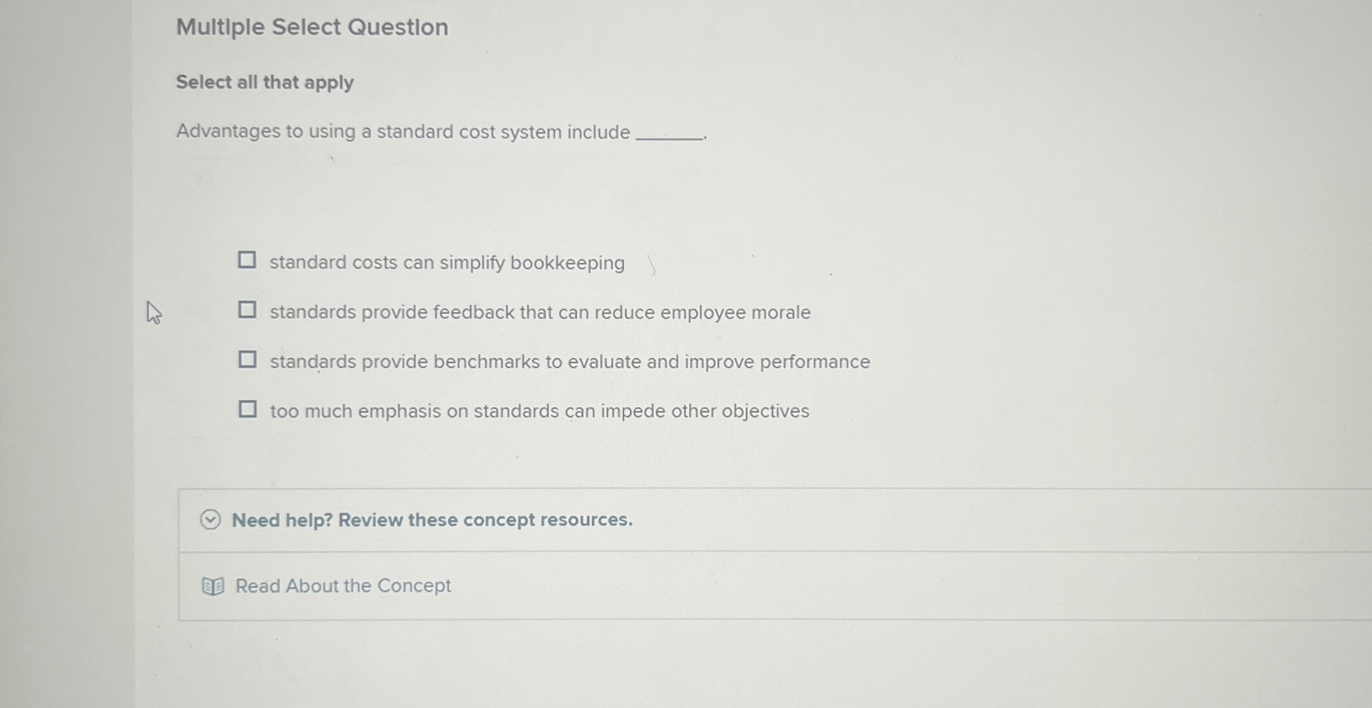Click the benchmarks to evaluate performance answer text
Viewport: 1372px width, 708px height.
pyautogui.click(x=569, y=361)
